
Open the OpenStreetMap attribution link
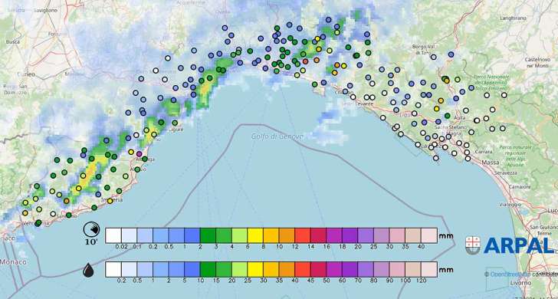pos(510,274)
